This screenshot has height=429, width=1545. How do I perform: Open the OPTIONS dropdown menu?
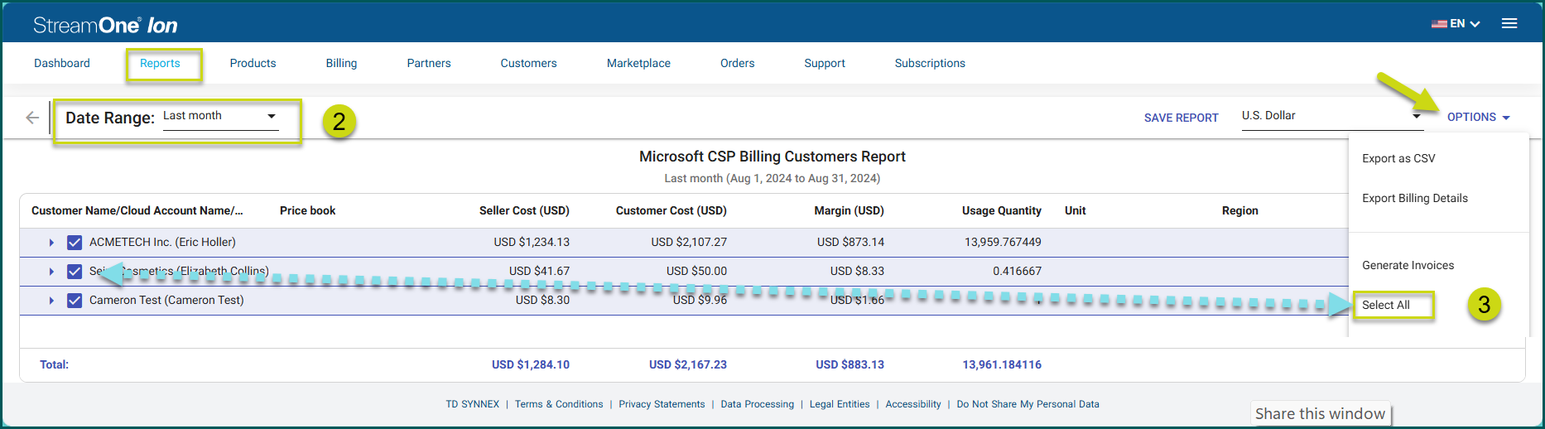click(1478, 117)
